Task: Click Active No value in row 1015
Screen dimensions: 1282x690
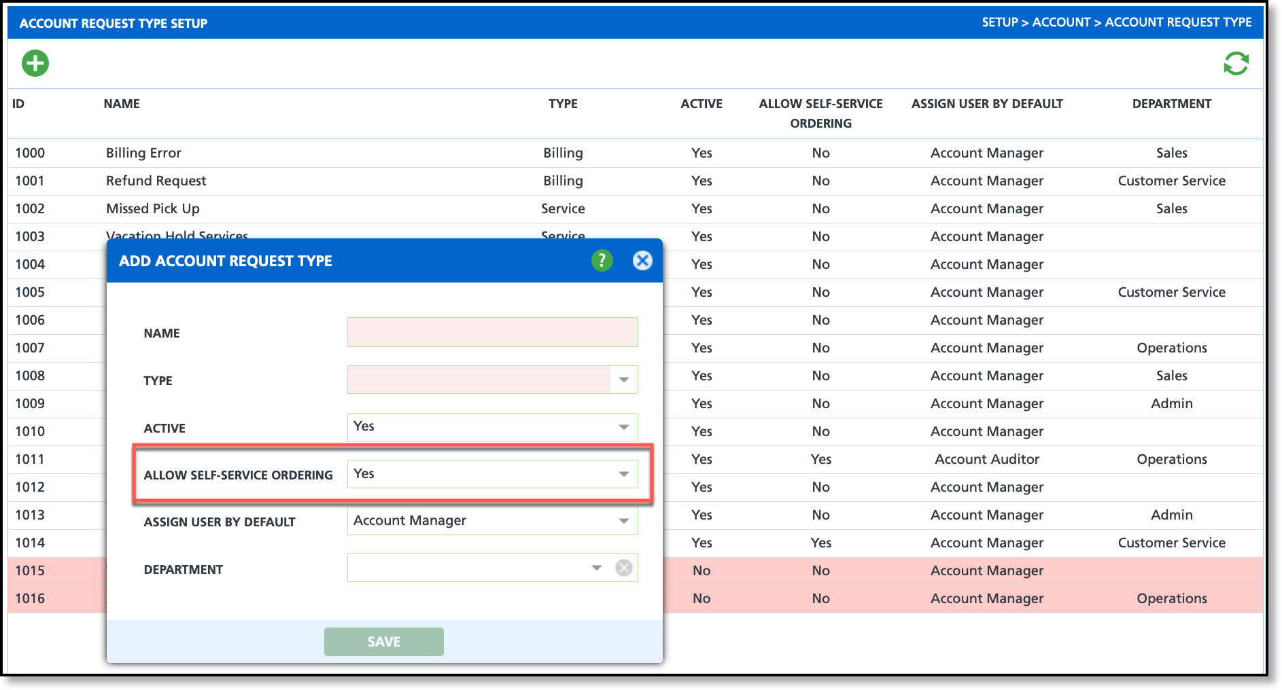Action: pyautogui.click(x=701, y=570)
